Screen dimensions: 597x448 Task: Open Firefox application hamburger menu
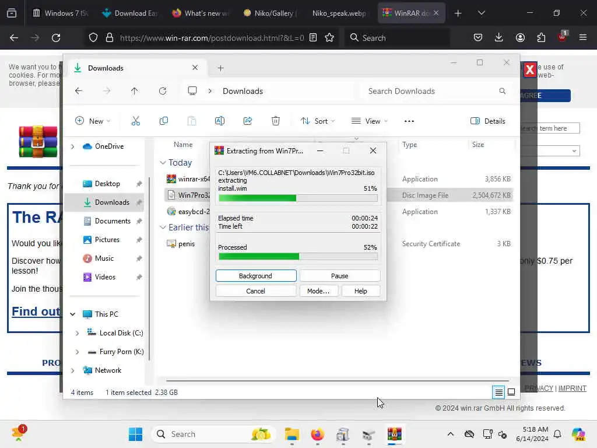pos(582,38)
